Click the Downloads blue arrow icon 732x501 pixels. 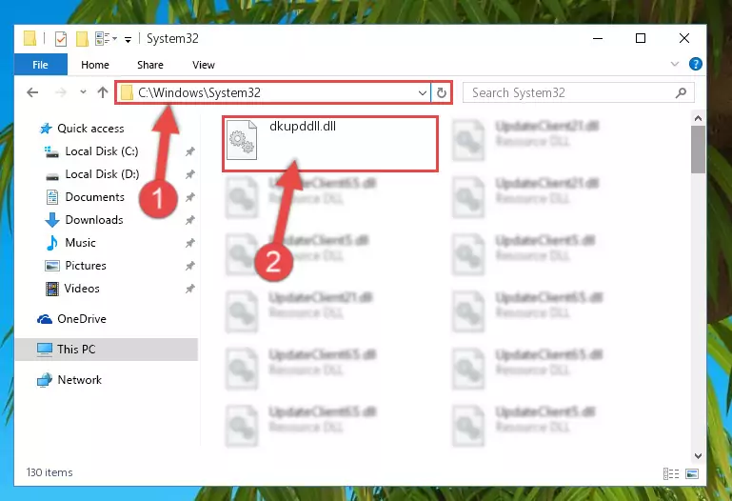tap(51, 220)
